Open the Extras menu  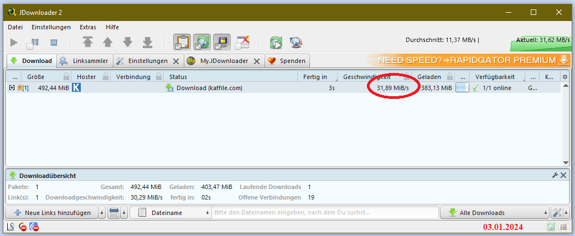point(88,27)
